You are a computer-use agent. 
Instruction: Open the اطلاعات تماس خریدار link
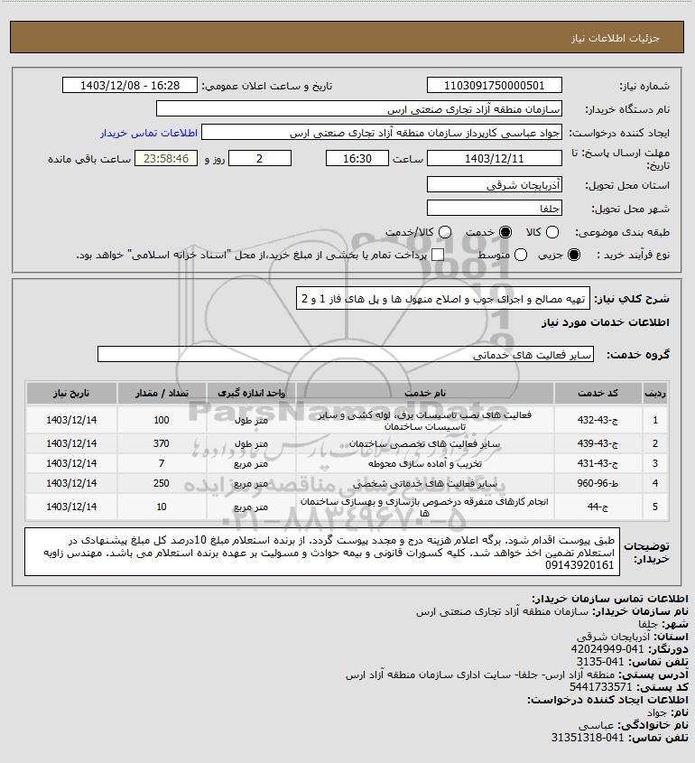coord(149,133)
